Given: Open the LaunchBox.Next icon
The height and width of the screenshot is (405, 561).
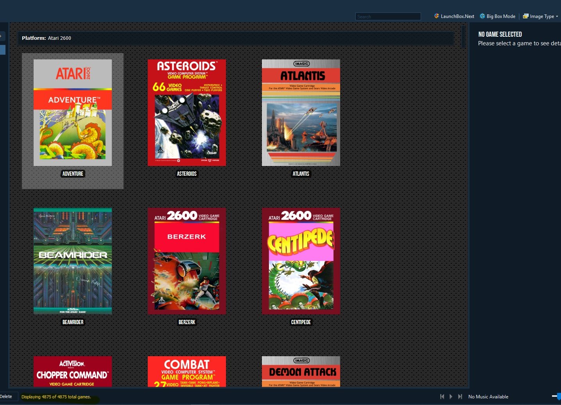Looking at the screenshot, I should (x=436, y=16).
